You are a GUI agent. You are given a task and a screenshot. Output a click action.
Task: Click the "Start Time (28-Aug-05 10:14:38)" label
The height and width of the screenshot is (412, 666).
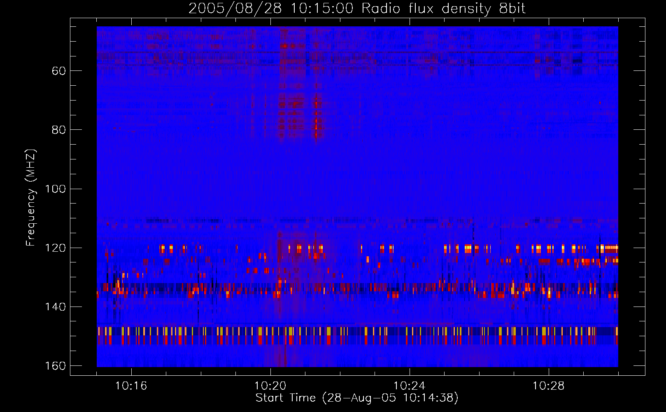(x=357, y=398)
